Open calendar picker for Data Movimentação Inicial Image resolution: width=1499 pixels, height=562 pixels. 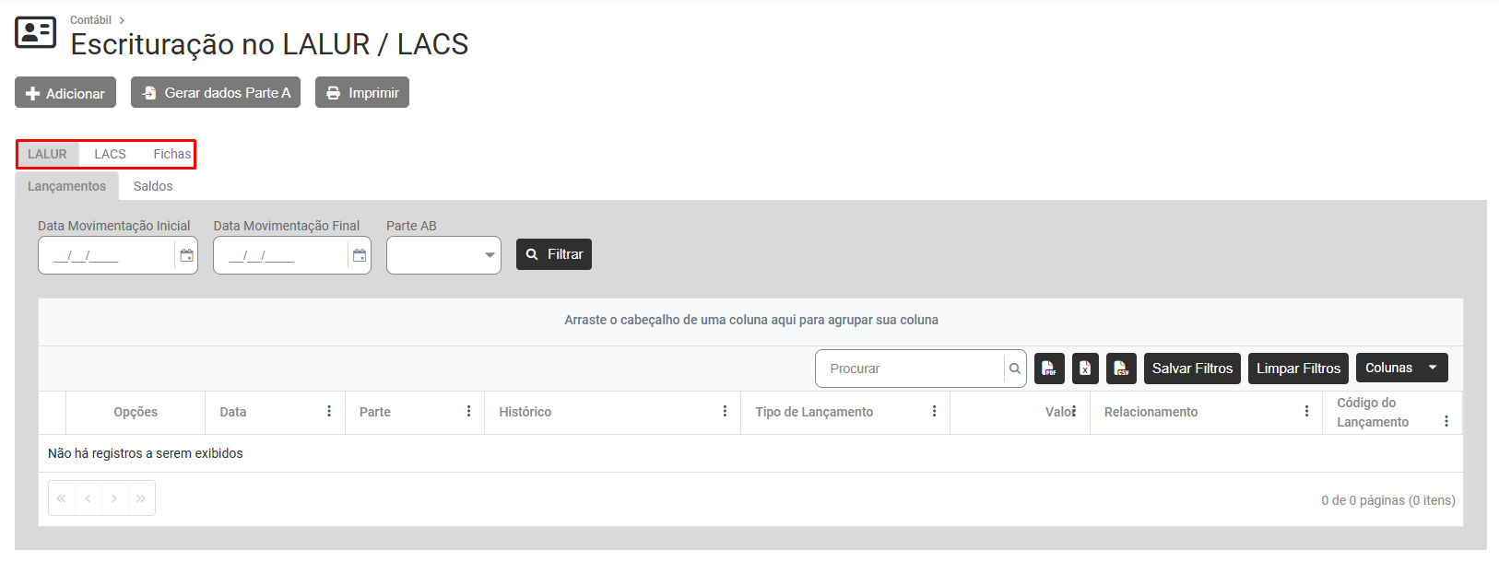tap(186, 255)
